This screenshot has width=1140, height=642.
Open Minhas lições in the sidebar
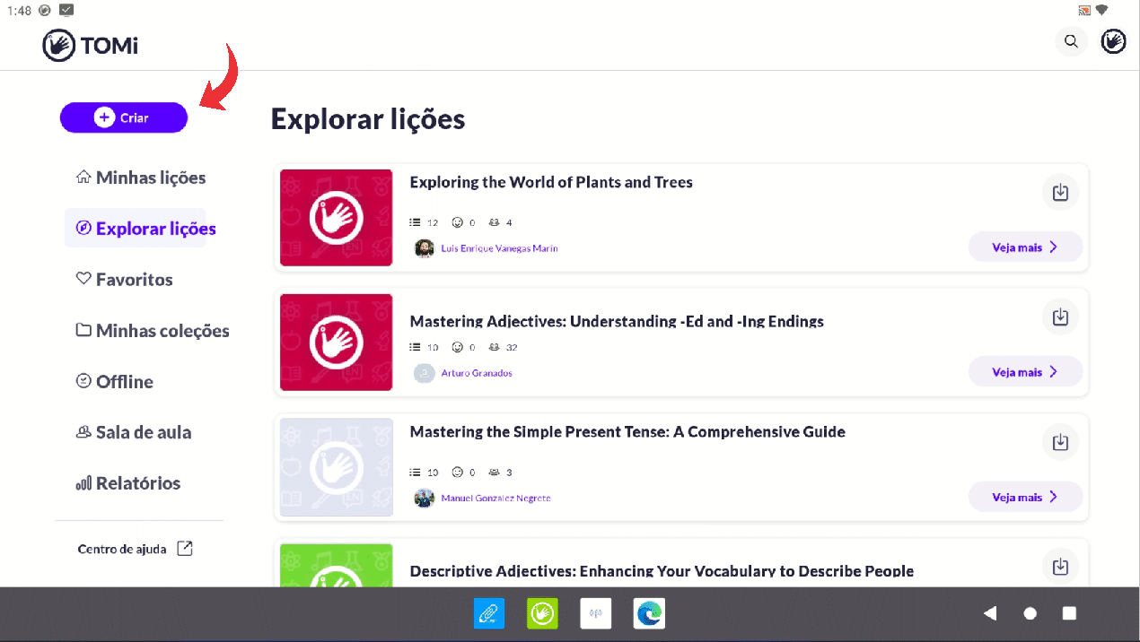click(141, 178)
